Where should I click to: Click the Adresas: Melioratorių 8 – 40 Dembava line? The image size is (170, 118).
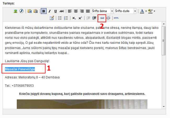32,77
